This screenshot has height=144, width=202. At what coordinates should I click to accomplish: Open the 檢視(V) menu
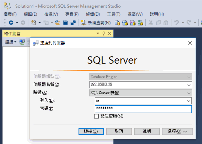[51, 14]
